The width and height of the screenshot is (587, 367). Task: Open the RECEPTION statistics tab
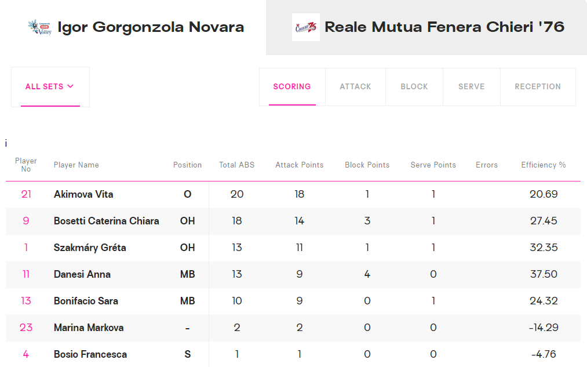pyautogui.click(x=538, y=87)
